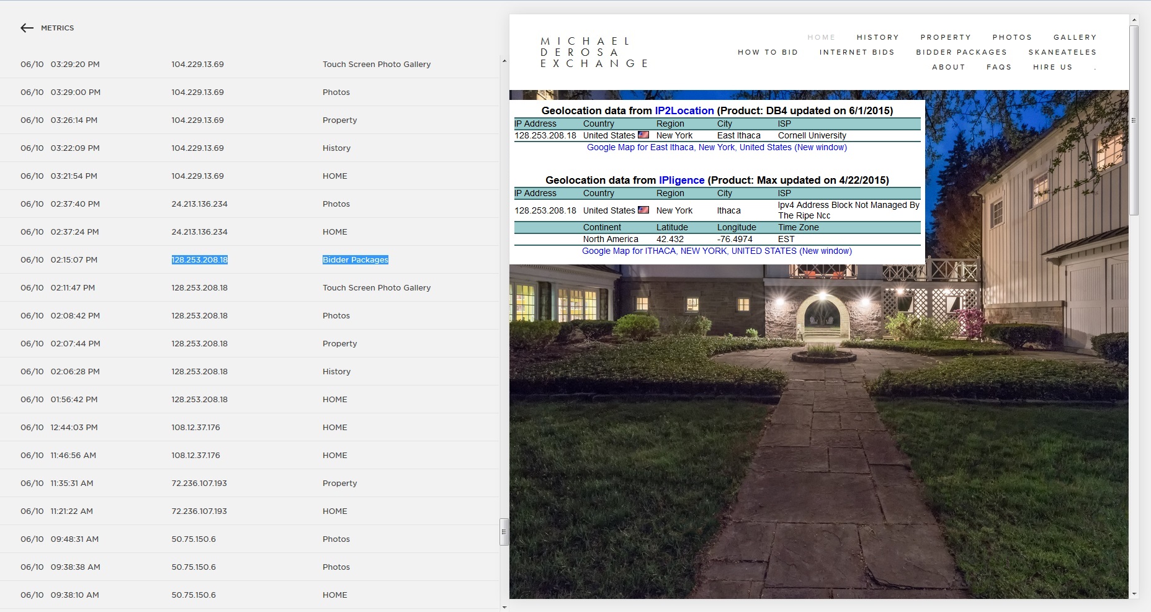Select the 11:21:22 AM HOME row
This screenshot has width=1151, height=612.
[x=249, y=511]
